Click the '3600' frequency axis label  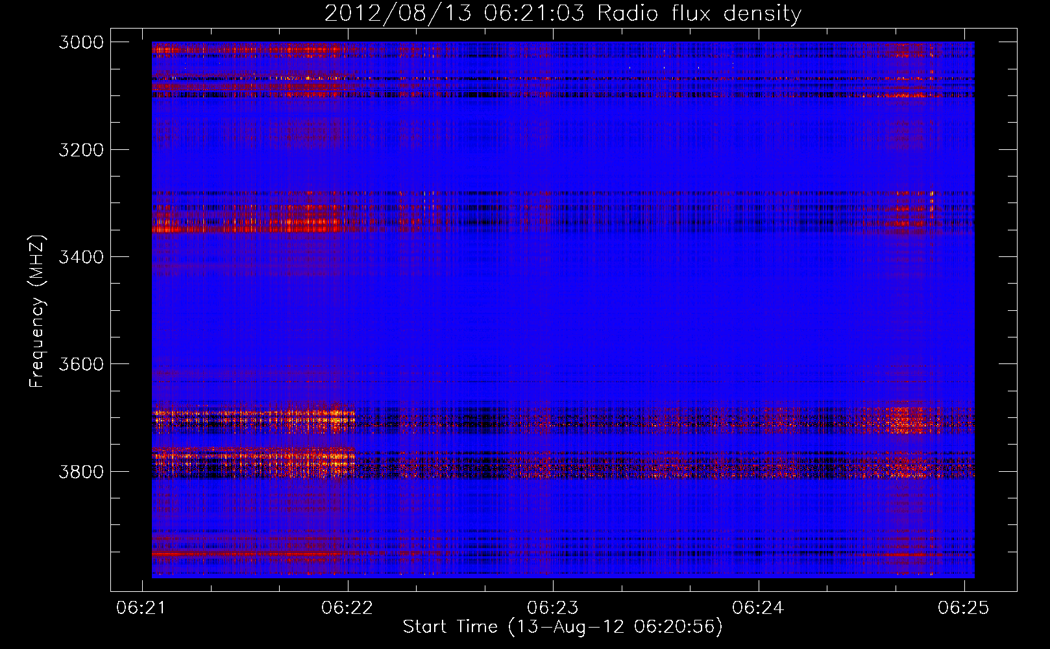(x=81, y=364)
